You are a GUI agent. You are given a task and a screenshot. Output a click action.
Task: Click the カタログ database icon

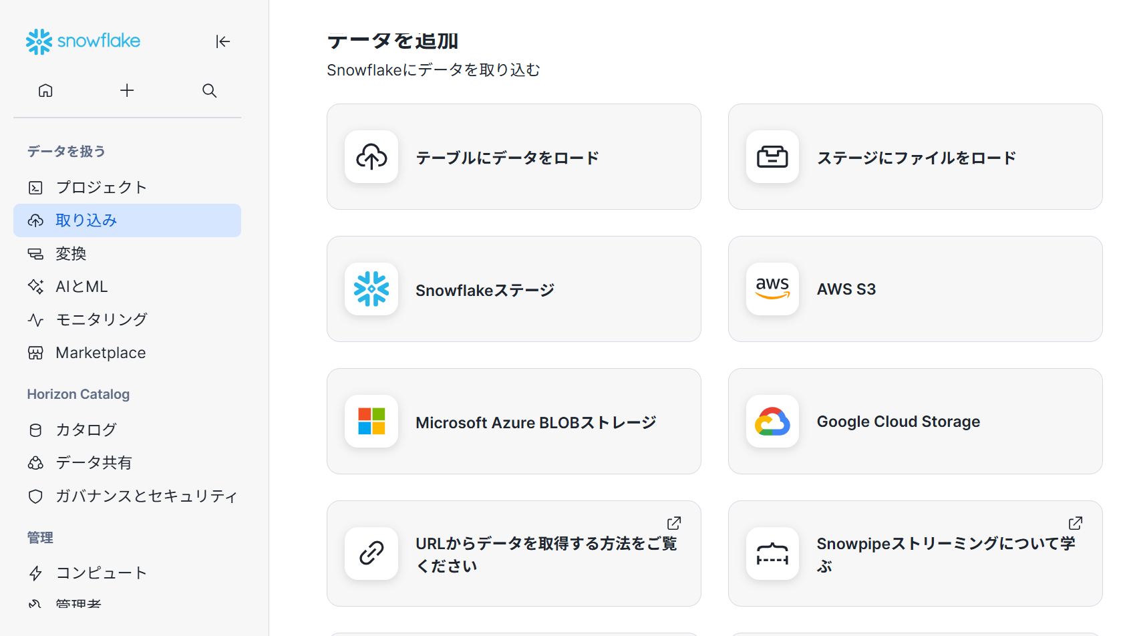tap(35, 430)
